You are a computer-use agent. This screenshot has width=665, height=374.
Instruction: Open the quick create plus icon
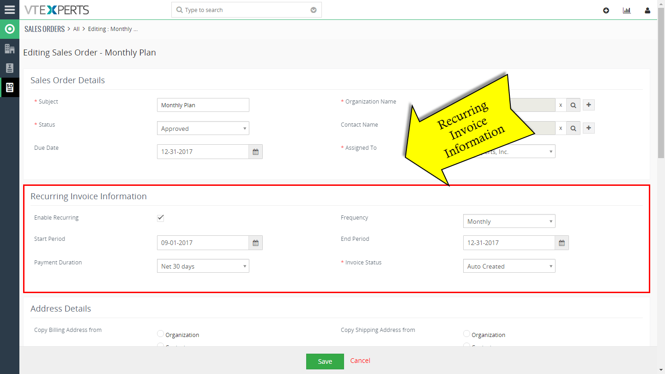[x=606, y=10]
